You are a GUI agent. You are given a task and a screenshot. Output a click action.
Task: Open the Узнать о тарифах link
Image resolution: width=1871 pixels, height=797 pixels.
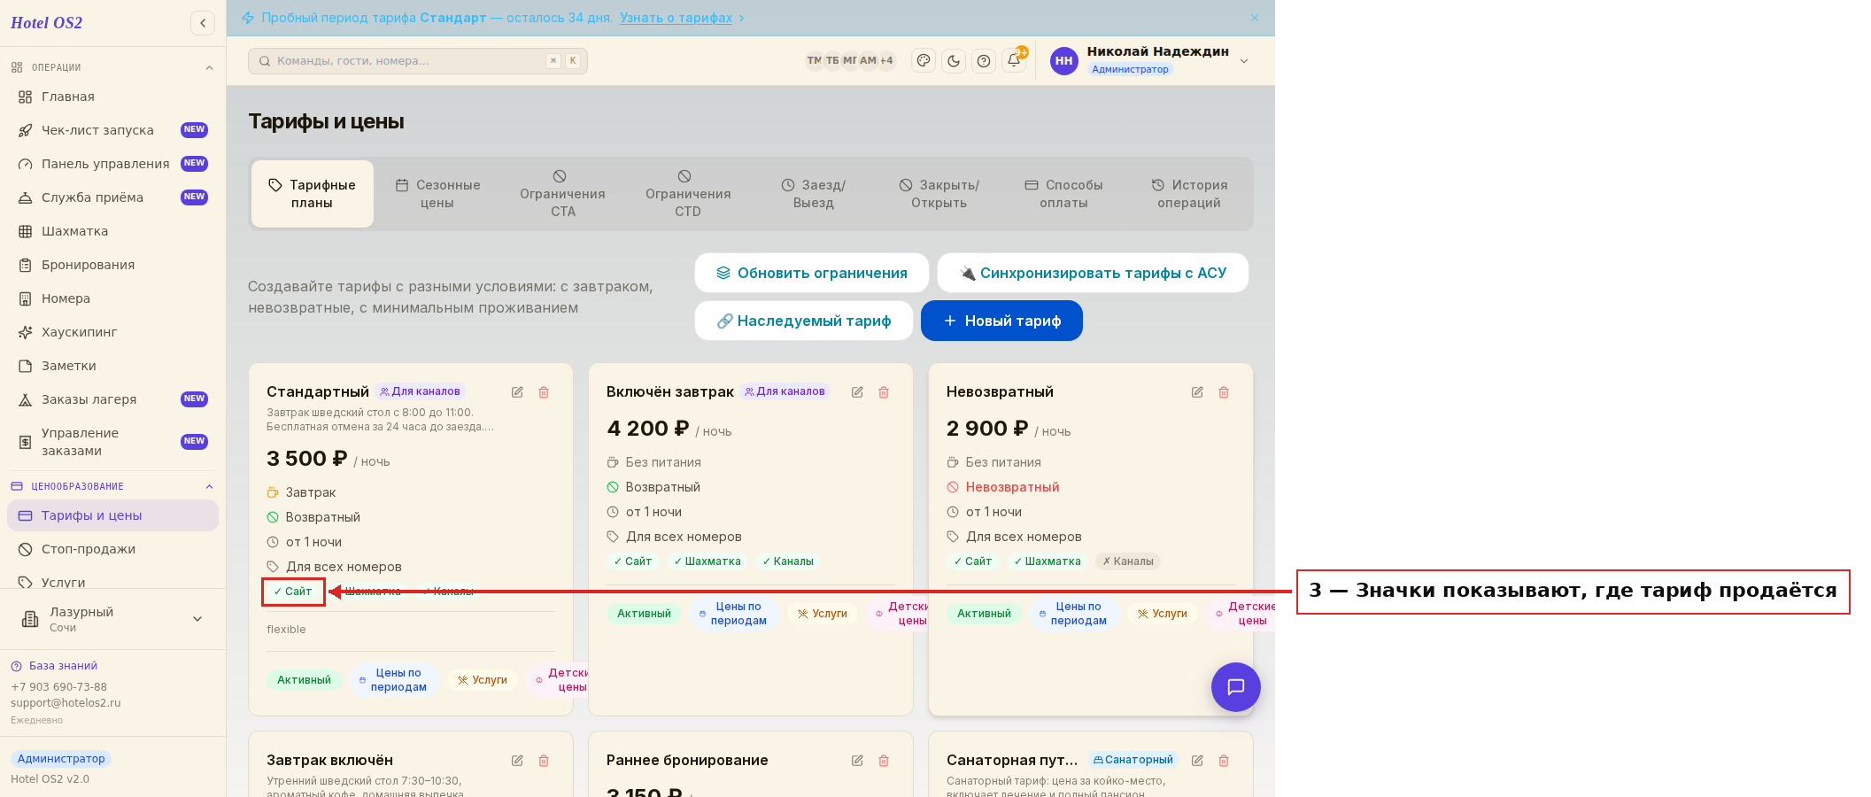676,18
